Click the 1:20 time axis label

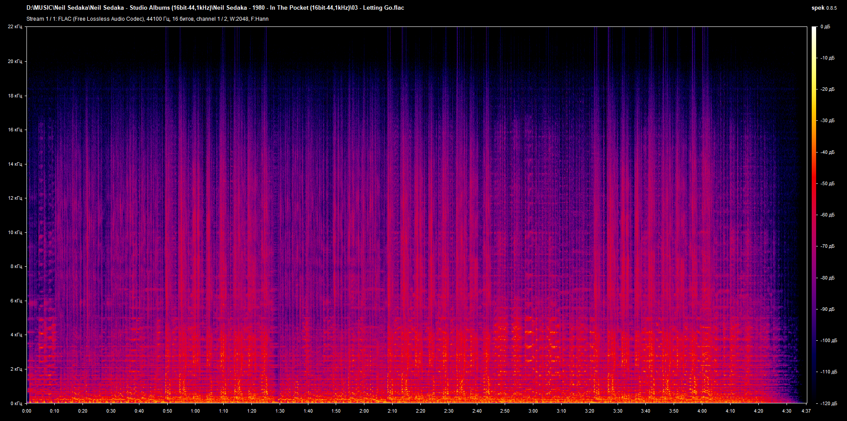251,411
